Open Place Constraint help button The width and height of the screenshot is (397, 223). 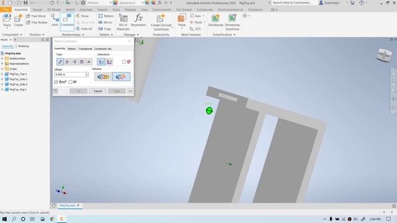tap(56, 91)
